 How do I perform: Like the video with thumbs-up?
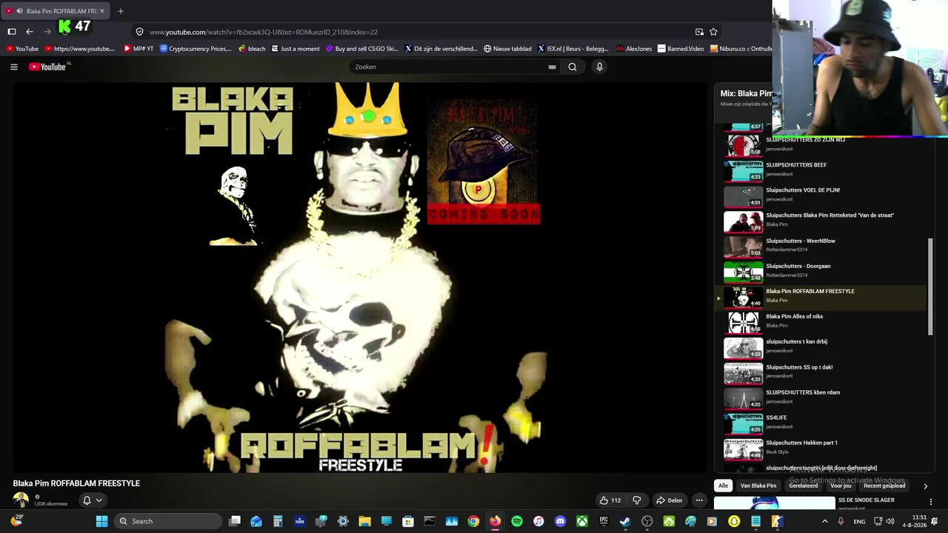tap(610, 500)
